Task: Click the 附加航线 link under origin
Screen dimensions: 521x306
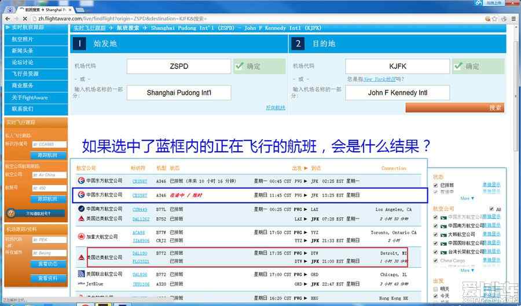Action: (276, 107)
